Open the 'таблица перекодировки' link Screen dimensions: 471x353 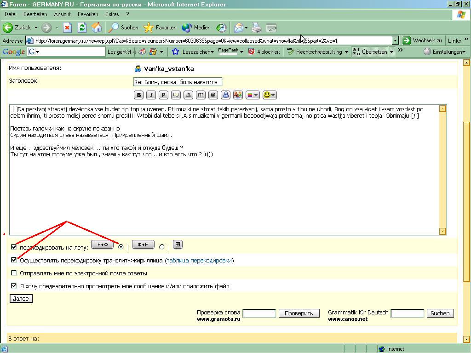pos(199,261)
